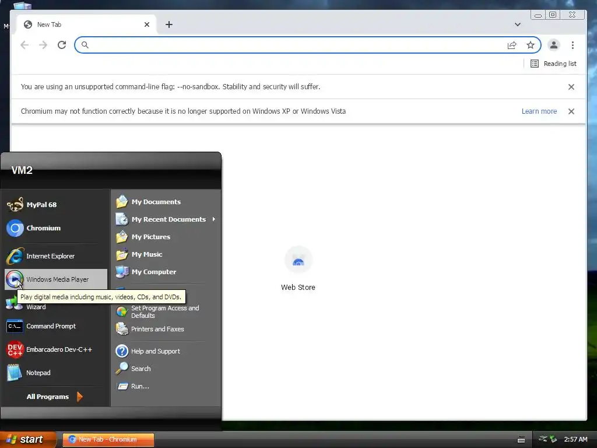The width and height of the screenshot is (597, 448).
Task: Expand All Programs list
Action: 54,397
